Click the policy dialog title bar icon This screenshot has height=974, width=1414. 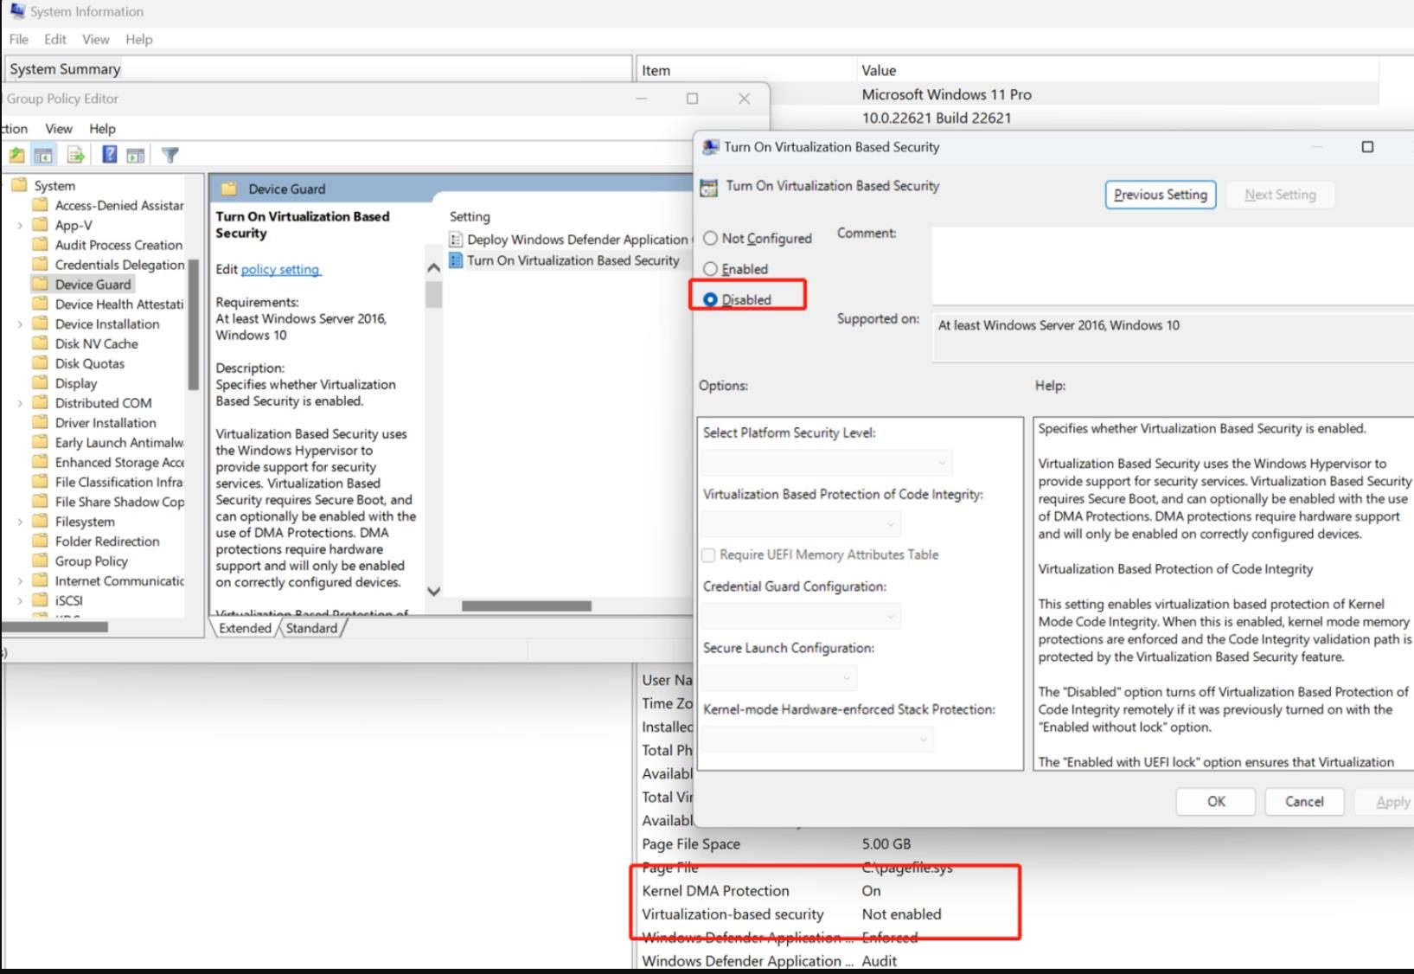click(x=710, y=147)
